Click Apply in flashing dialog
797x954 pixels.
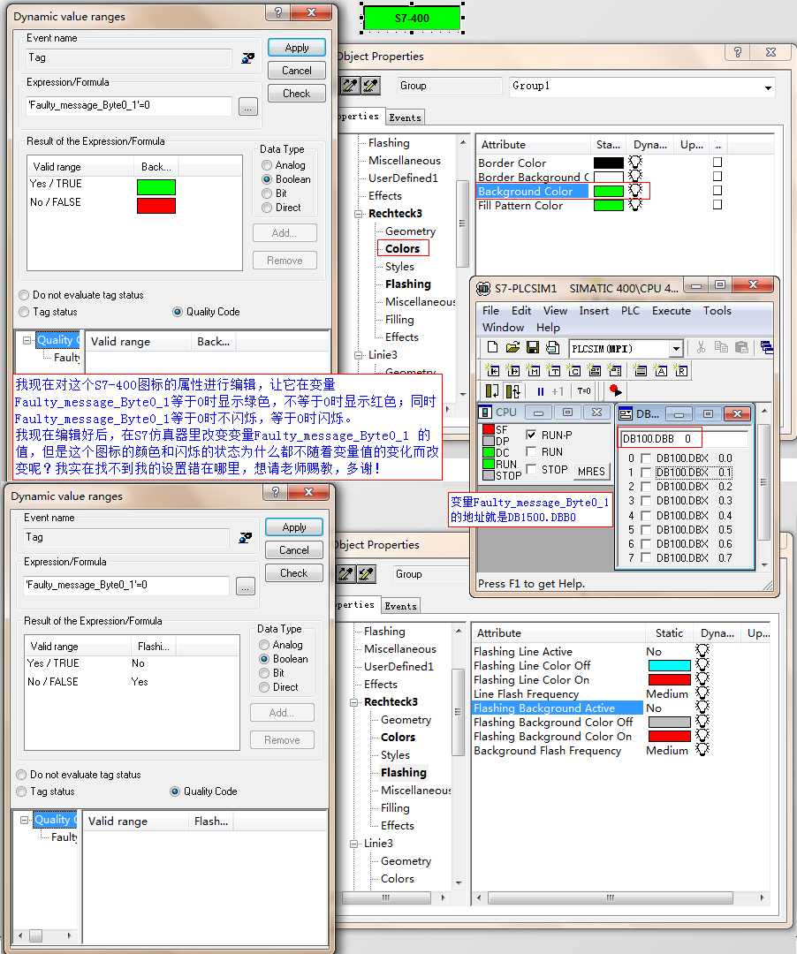pyautogui.click(x=294, y=527)
